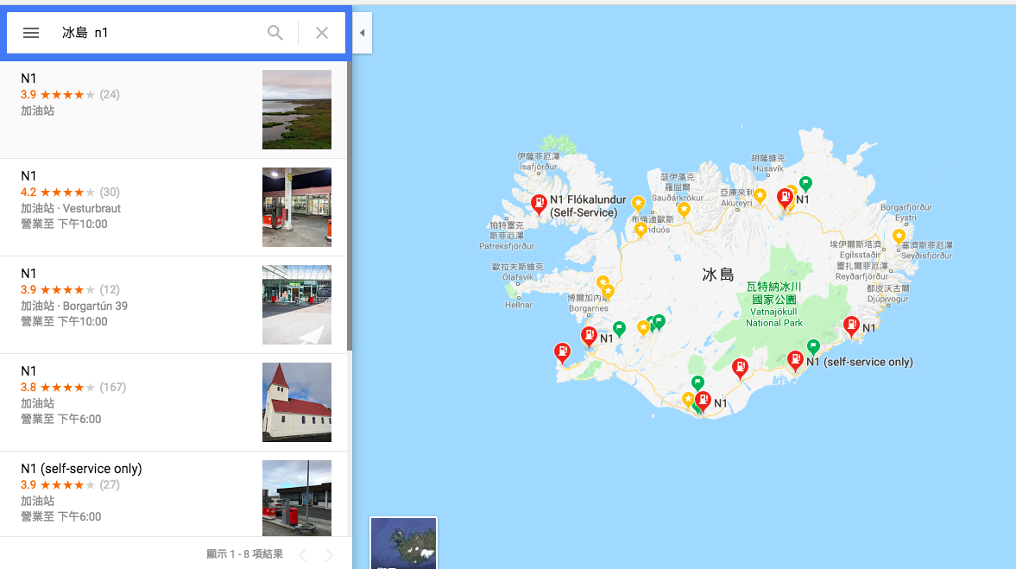This screenshot has height=569, width=1016.
Task: Click yellow star pin right of Akureyri label
Action: pos(760,196)
